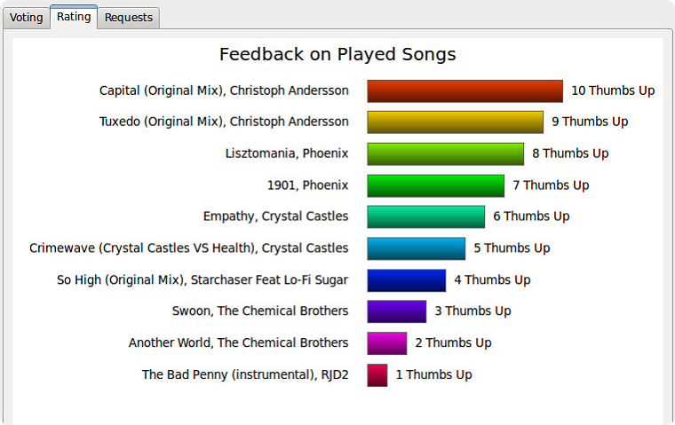675x425 pixels.
Task: Click the yellow 9 Thumbs Up bar
Action: tap(455, 122)
